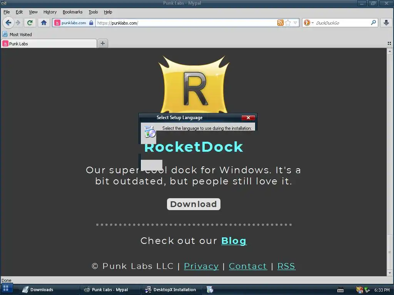Click the 'Done' status bar text

7,280
